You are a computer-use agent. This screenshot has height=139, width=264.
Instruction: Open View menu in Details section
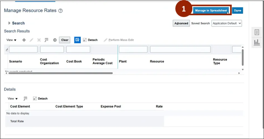pos(13,98)
